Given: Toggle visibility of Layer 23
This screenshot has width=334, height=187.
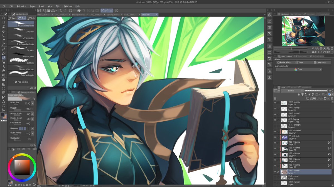Looking at the screenshot, I should pyautogui.click(x=275, y=115).
